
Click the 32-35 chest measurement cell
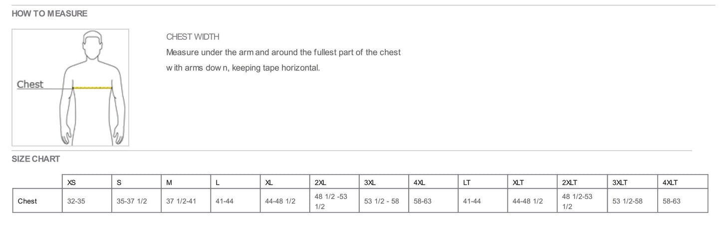point(75,202)
